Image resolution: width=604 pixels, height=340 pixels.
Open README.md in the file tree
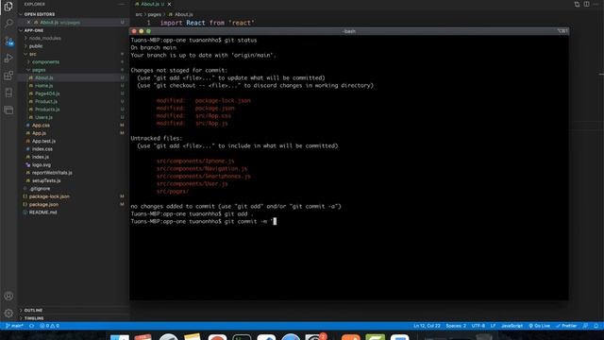click(x=42, y=212)
